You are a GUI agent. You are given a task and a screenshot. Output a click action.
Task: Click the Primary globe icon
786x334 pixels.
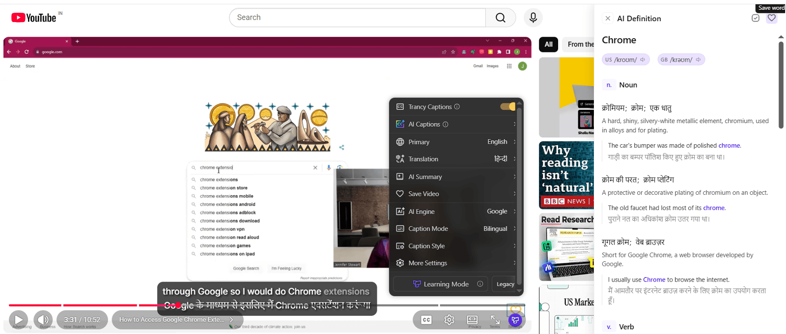(400, 142)
